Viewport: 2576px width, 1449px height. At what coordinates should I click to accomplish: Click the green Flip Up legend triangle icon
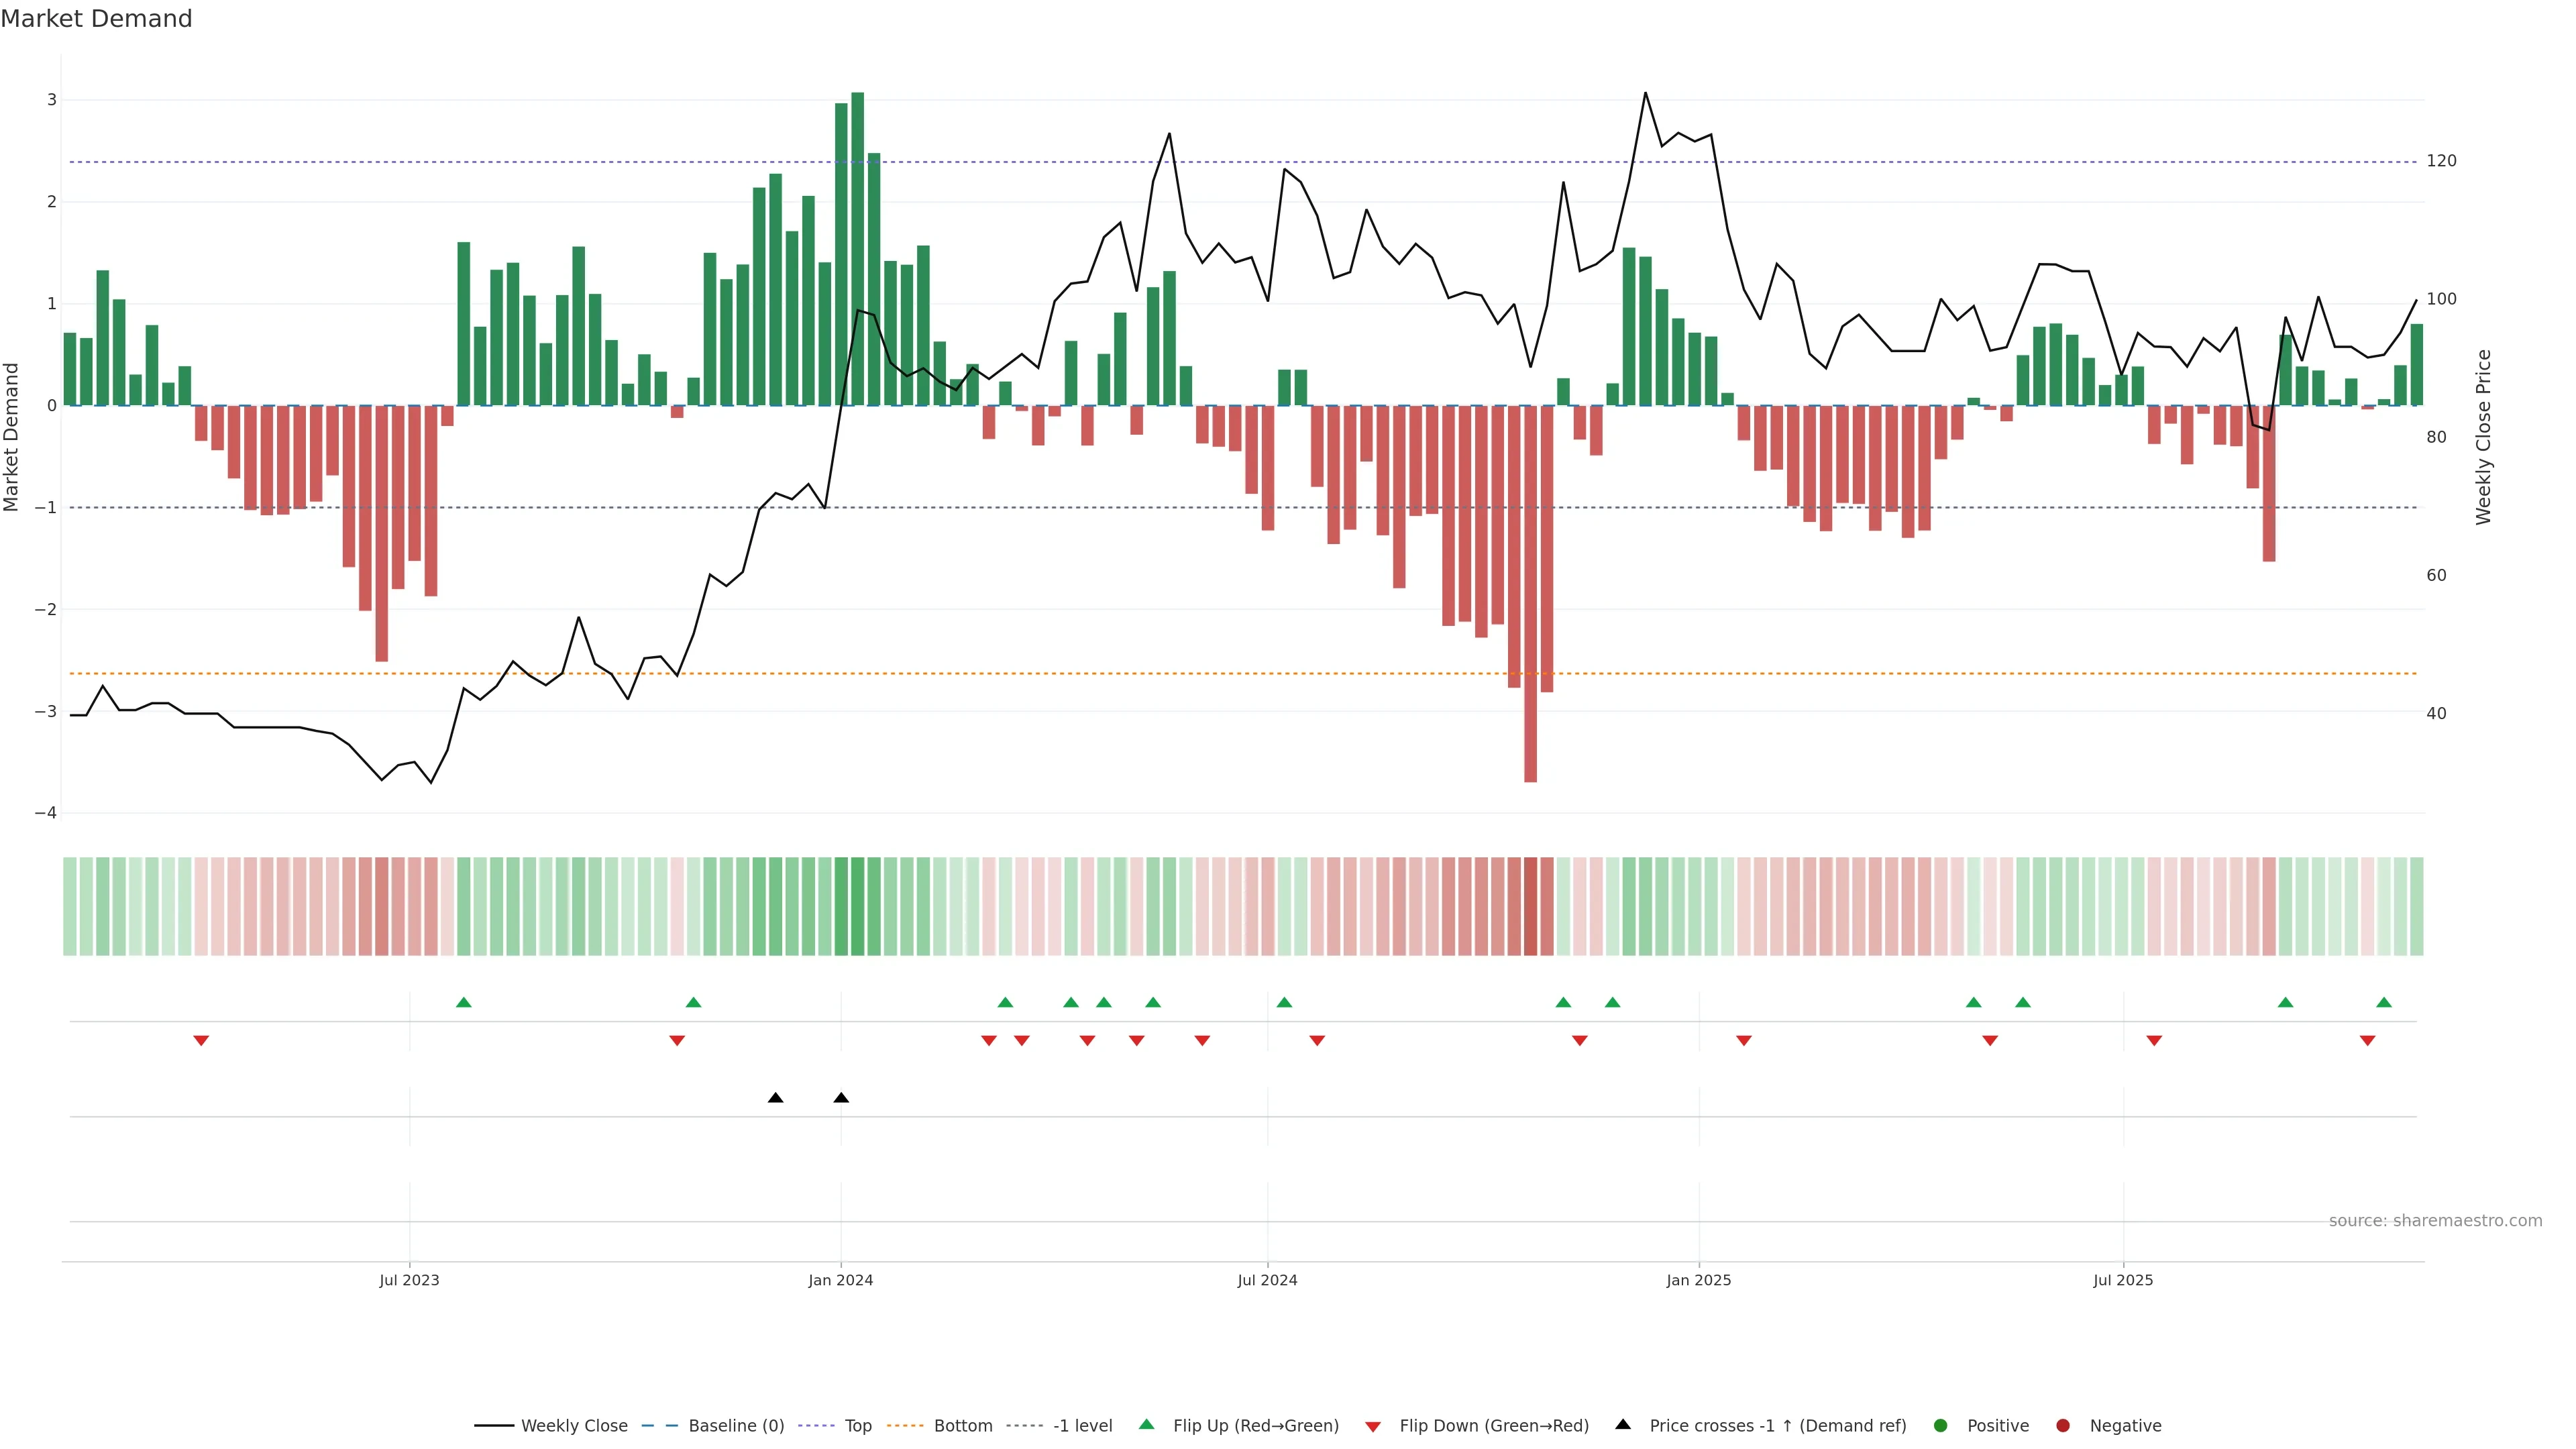coord(1147,1425)
